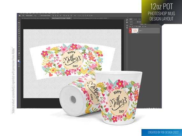Toggle Show Transform Controls checkbox

pyautogui.click(x=40, y=16)
